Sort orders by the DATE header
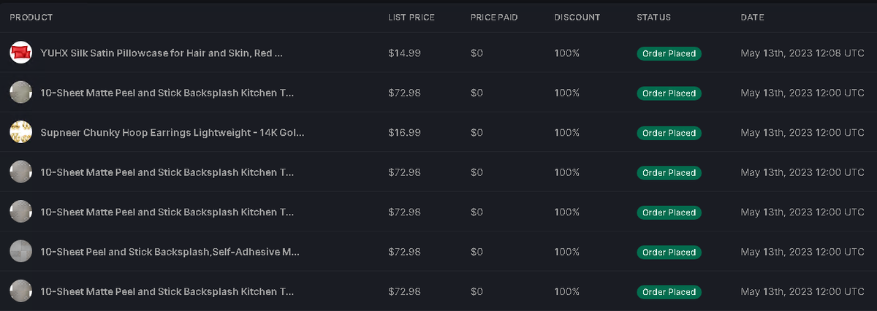This screenshot has width=877, height=311. click(752, 17)
